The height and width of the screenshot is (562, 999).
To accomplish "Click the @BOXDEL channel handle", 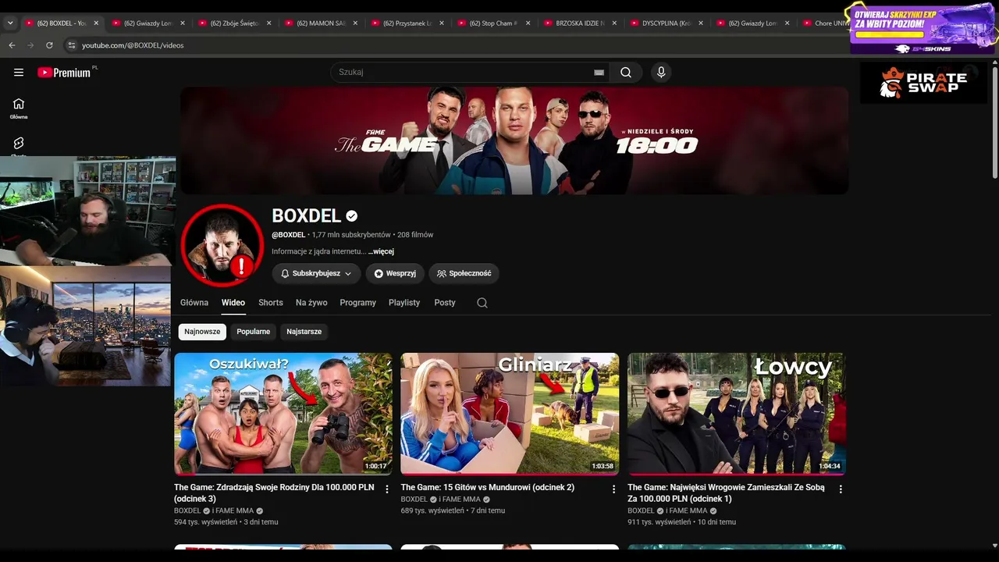I will point(288,235).
